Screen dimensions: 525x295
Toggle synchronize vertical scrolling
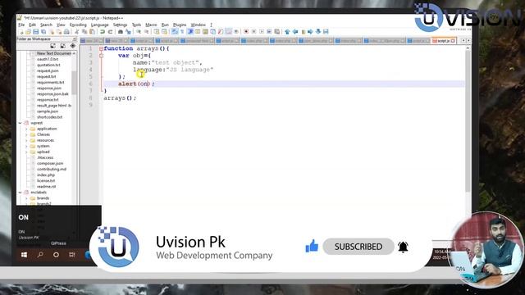tap(156, 32)
